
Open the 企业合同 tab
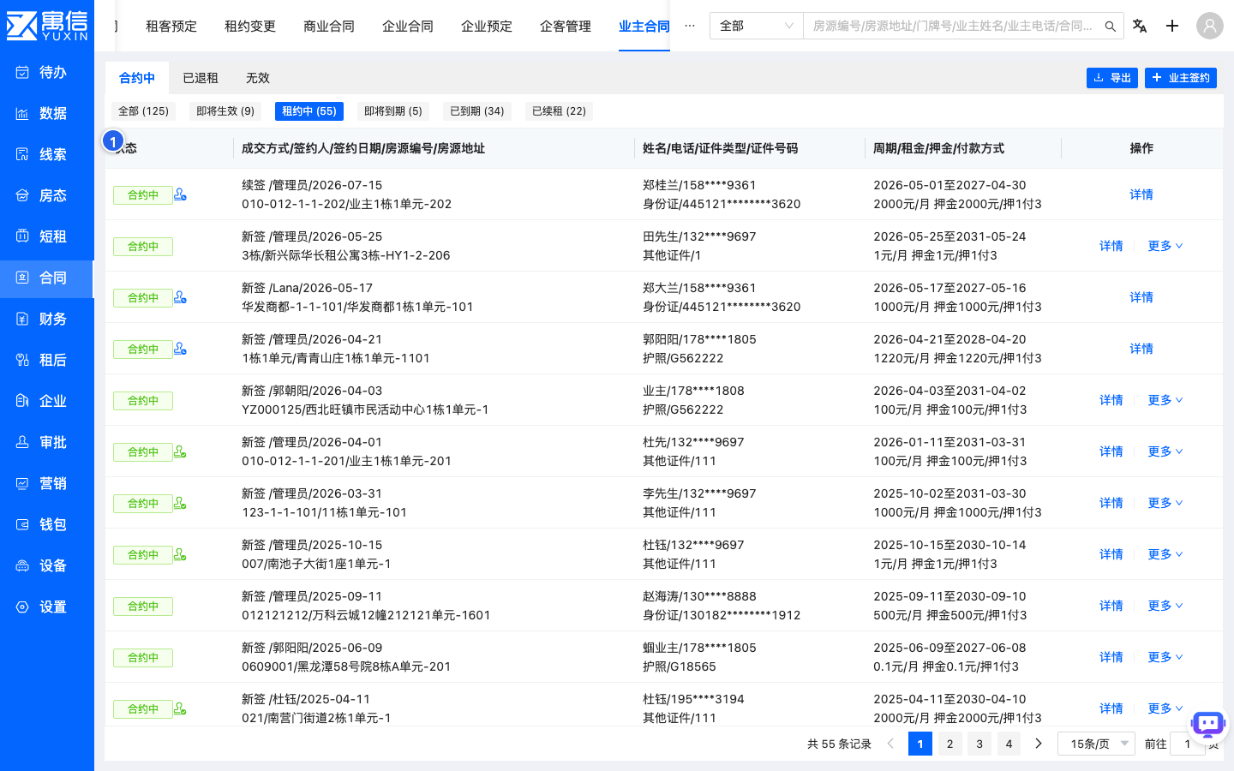(x=408, y=26)
